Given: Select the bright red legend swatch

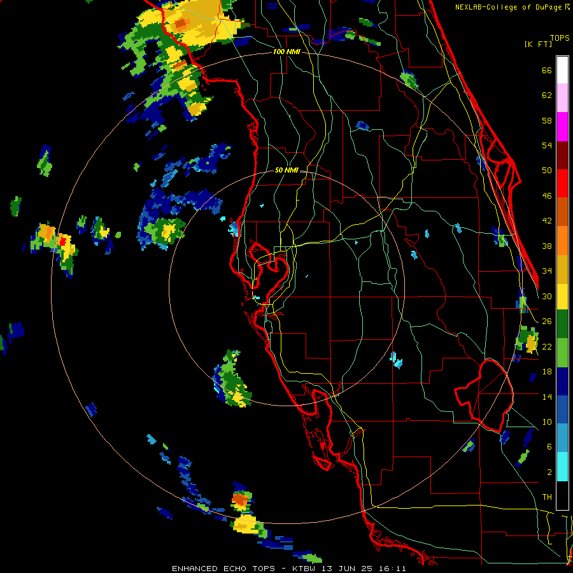Looking at the screenshot, I should pyautogui.click(x=562, y=183).
